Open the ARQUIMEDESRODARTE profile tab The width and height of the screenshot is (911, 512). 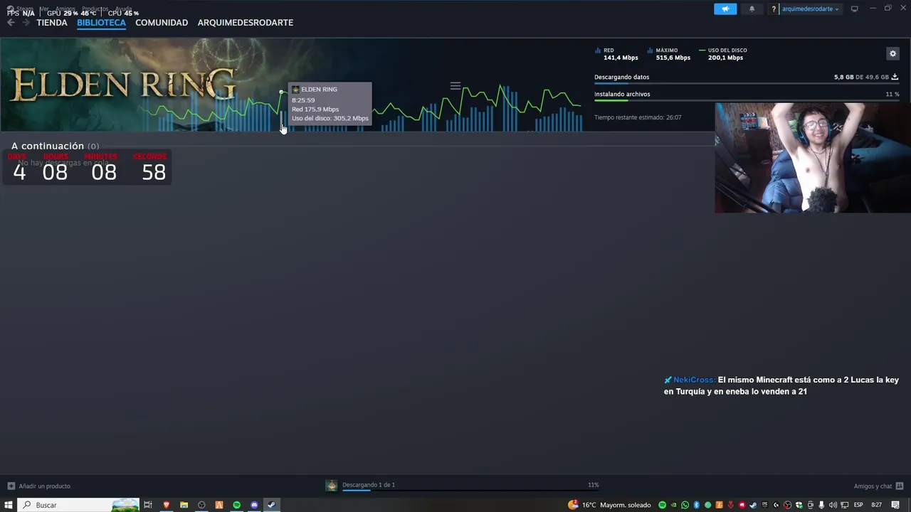click(x=246, y=23)
